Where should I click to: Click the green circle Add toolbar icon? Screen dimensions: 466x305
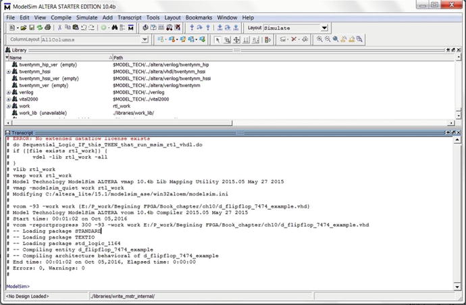103,28
